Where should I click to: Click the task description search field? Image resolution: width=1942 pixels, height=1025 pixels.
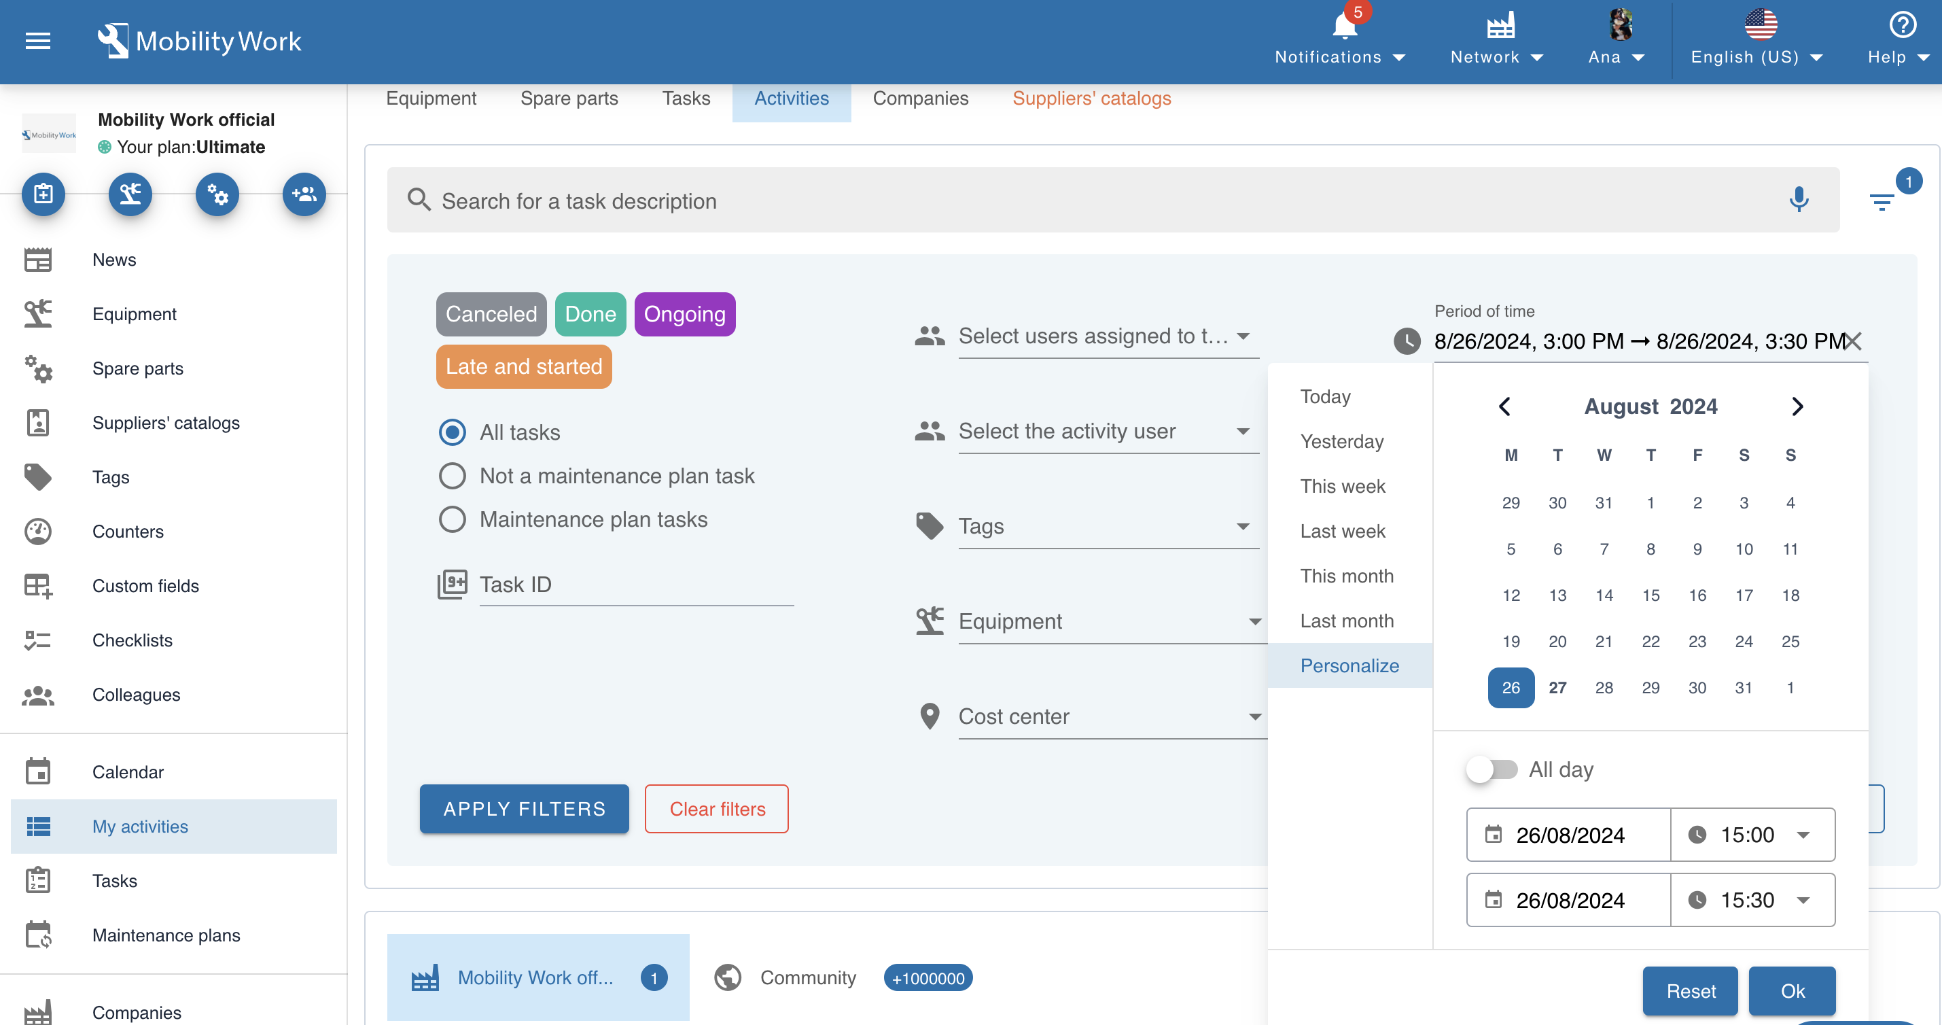(1113, 200)
